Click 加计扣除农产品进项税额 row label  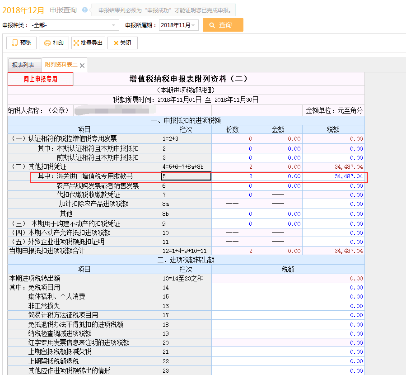(94, 204)
